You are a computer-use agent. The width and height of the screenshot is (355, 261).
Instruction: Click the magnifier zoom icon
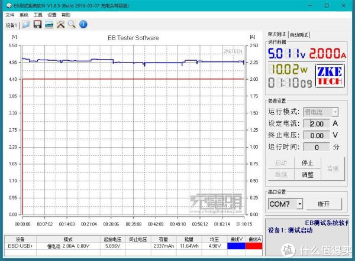tap(72, 24)
